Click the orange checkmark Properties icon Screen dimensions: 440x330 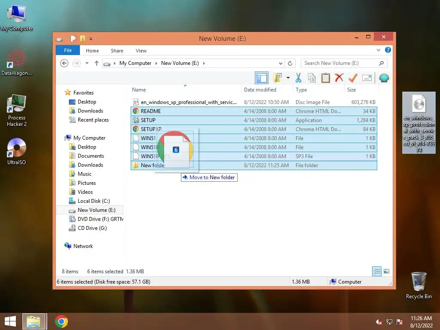pos(353,78)
